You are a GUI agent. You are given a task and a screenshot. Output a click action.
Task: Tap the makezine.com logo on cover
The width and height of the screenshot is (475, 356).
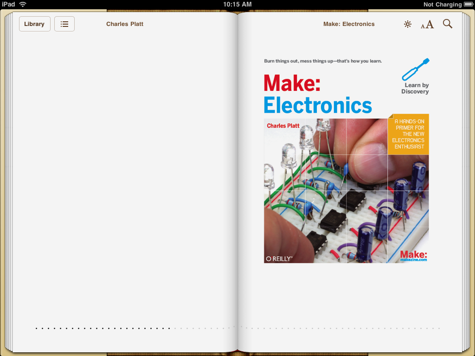pos(413,256)
